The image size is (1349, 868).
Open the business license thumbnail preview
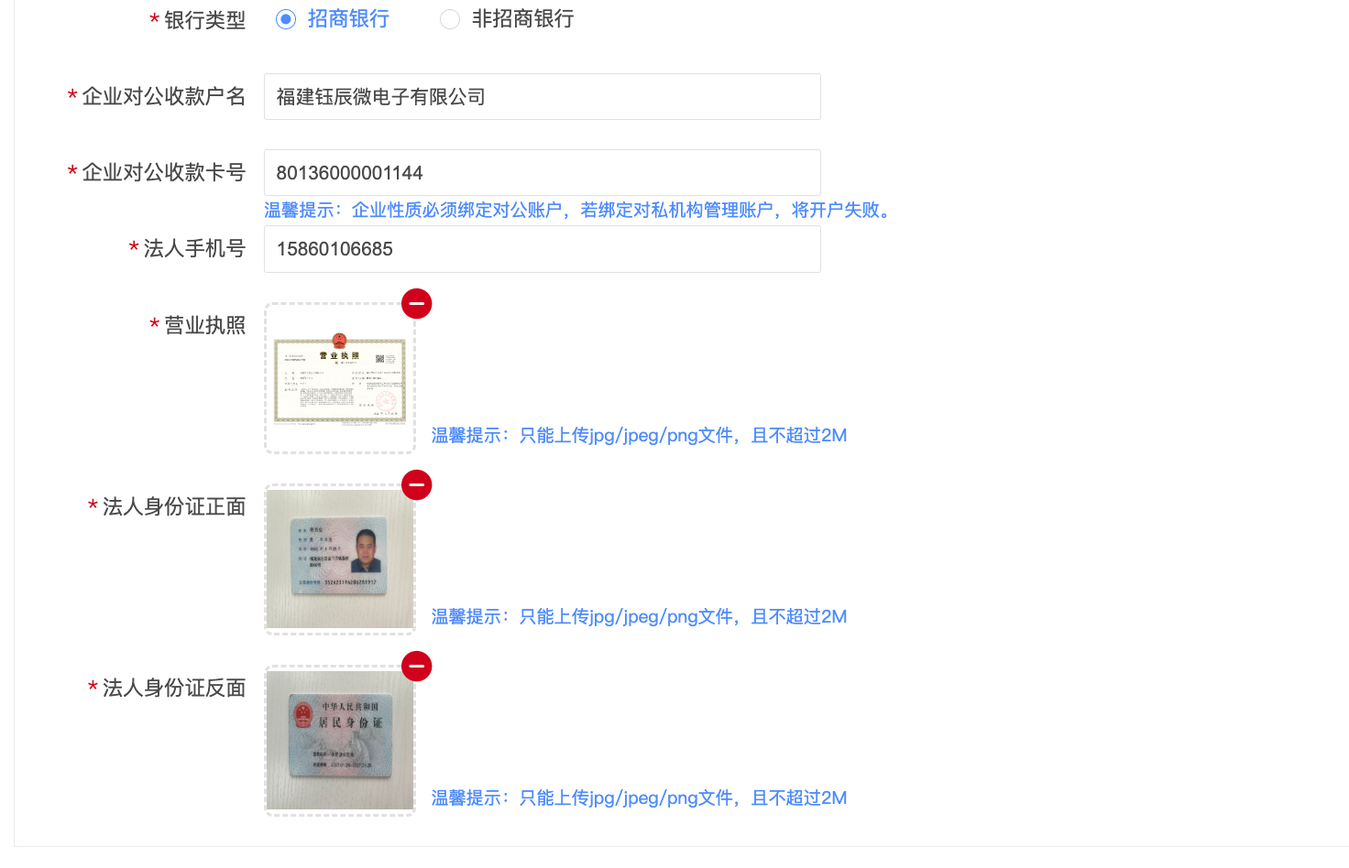pos(340,378)
